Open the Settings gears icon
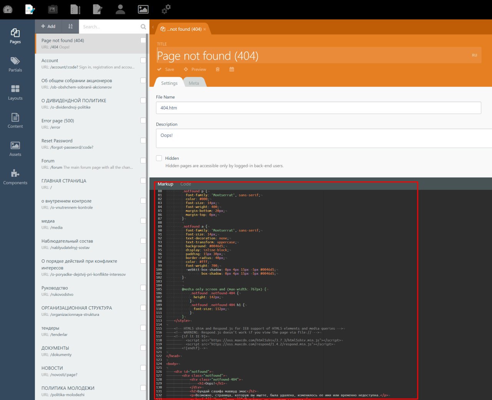492x400 pixels. click(x=166, y=9)
